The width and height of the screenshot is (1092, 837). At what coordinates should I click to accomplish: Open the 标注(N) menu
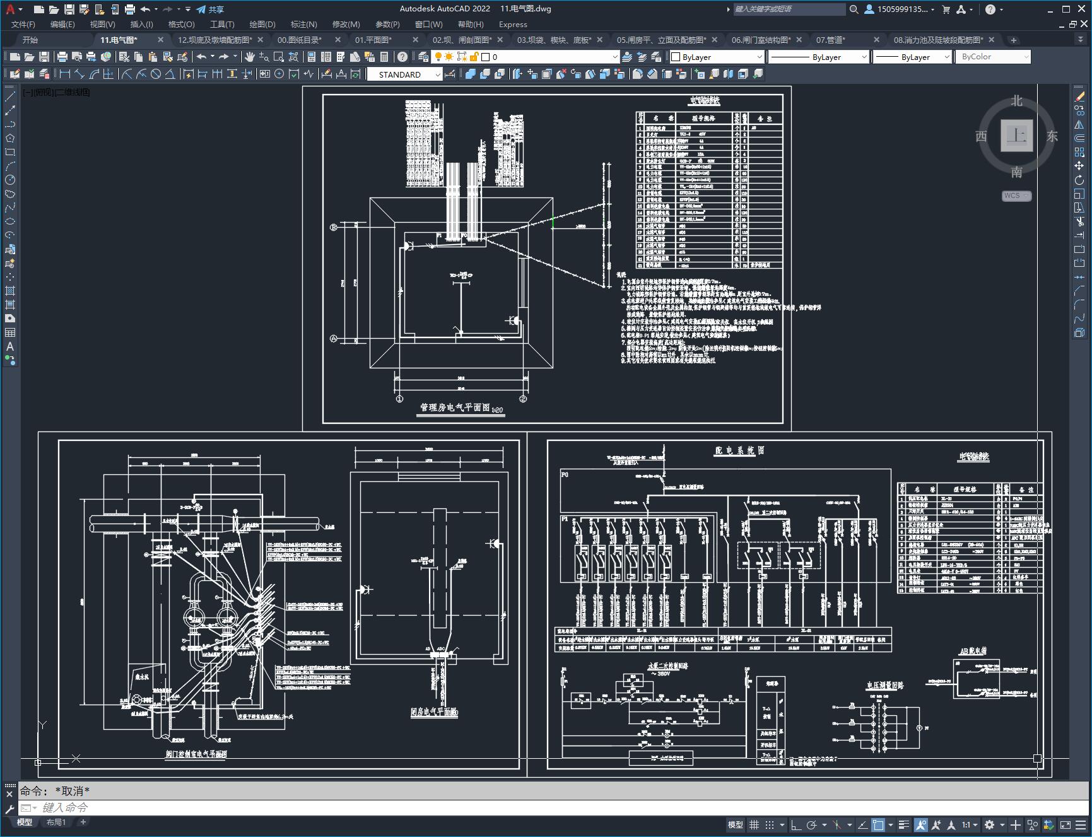304,24
